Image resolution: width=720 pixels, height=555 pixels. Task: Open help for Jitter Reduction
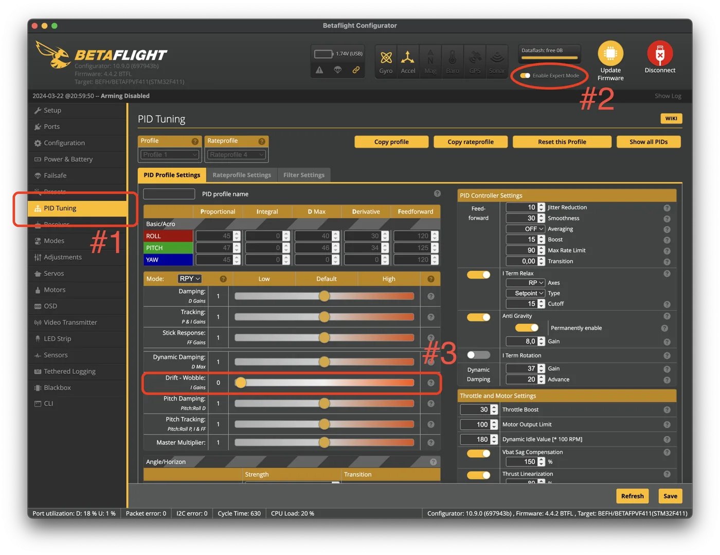click(x=667, y=208)
